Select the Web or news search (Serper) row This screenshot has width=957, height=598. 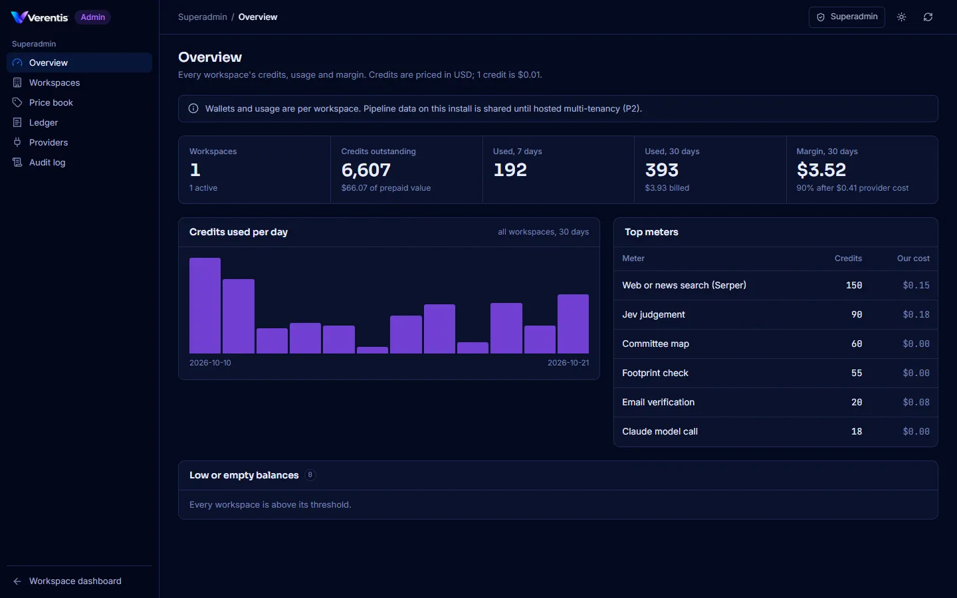point(776,285)
